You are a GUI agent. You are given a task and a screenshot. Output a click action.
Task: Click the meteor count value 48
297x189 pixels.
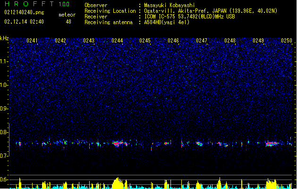point(68,22)
